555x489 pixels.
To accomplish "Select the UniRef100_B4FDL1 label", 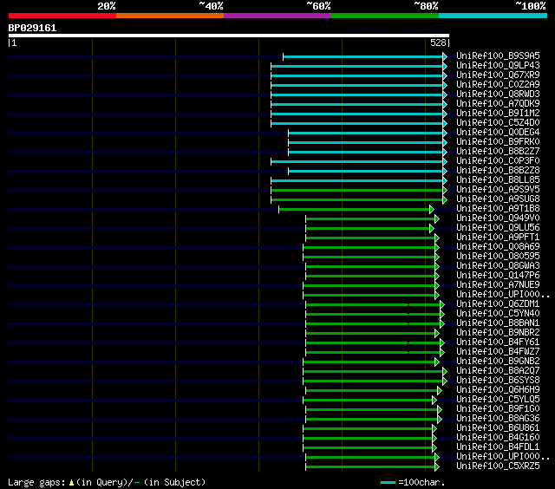I will click(498, 447).
